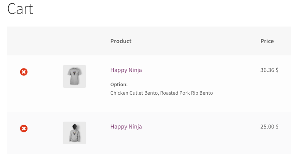Click the Price column header
The image size is (291, 157).
[267, 41]
